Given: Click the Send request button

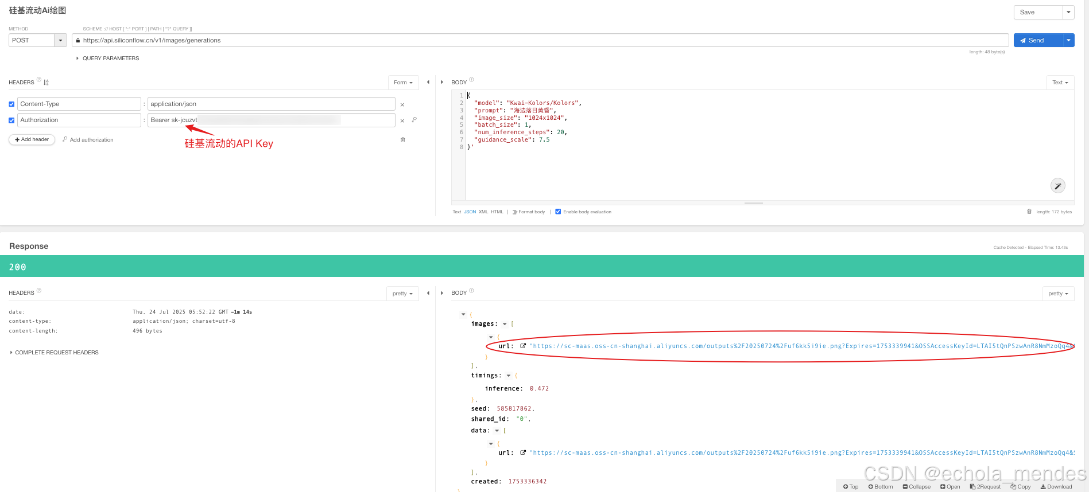Looking at the screenshot, I should 1038,40.
